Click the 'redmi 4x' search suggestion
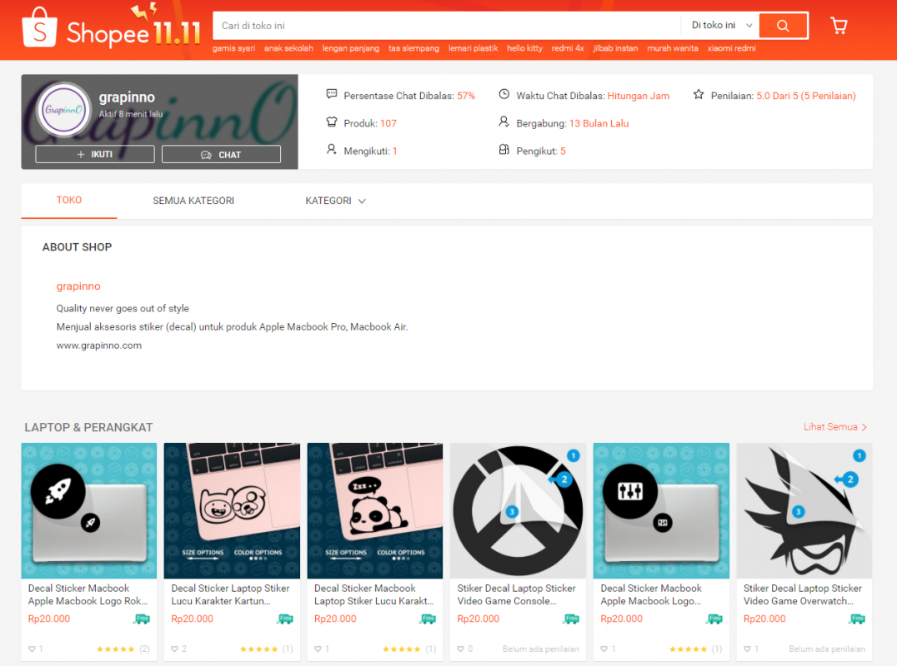This screenshot has width=897, height=666. coord(568,48)
